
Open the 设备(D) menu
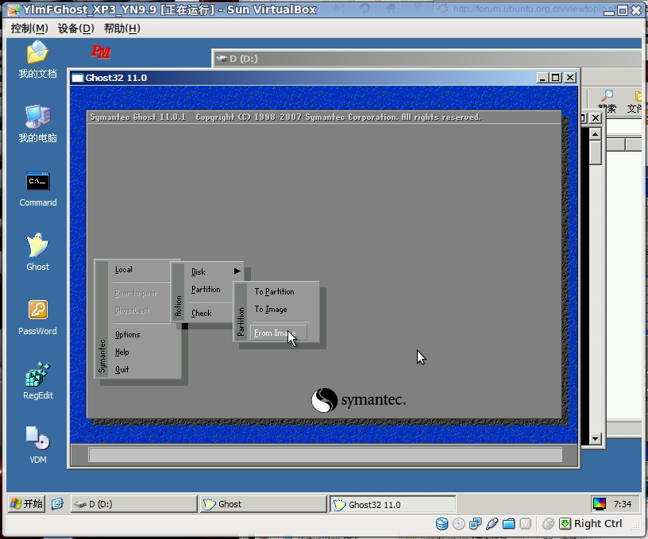(x=76, y=28)
